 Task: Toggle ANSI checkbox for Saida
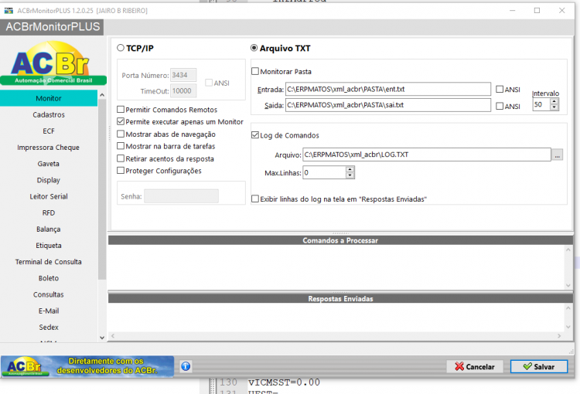[500, 106]
